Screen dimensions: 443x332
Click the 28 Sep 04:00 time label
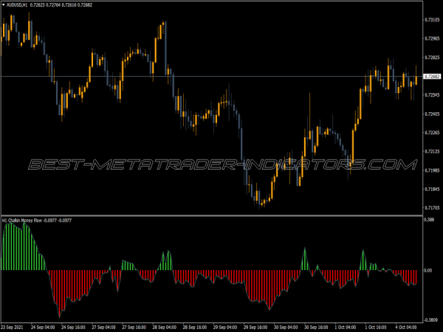(x=165, y=328)
